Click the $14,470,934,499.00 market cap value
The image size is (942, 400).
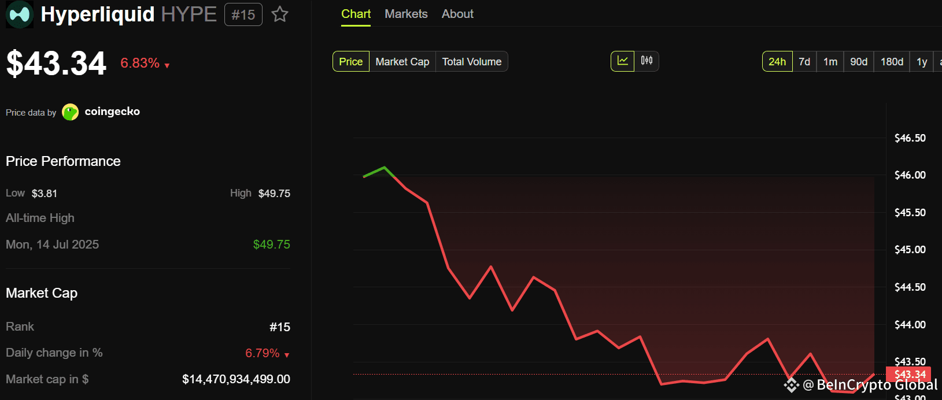236,379
